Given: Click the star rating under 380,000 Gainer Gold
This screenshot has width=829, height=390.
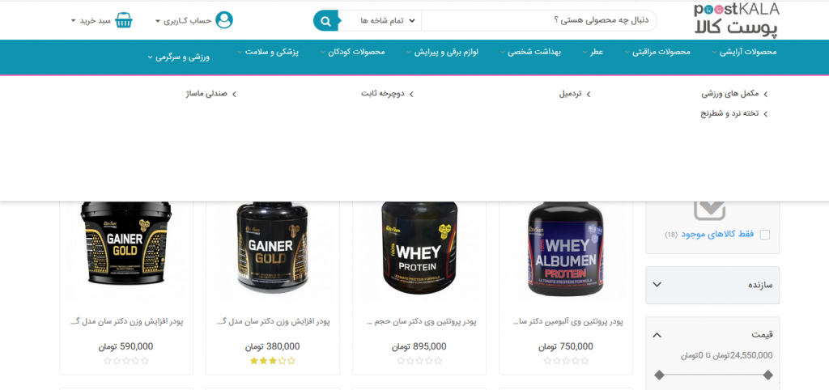Looking at the screenshot, I should click(x=272, y=361).
